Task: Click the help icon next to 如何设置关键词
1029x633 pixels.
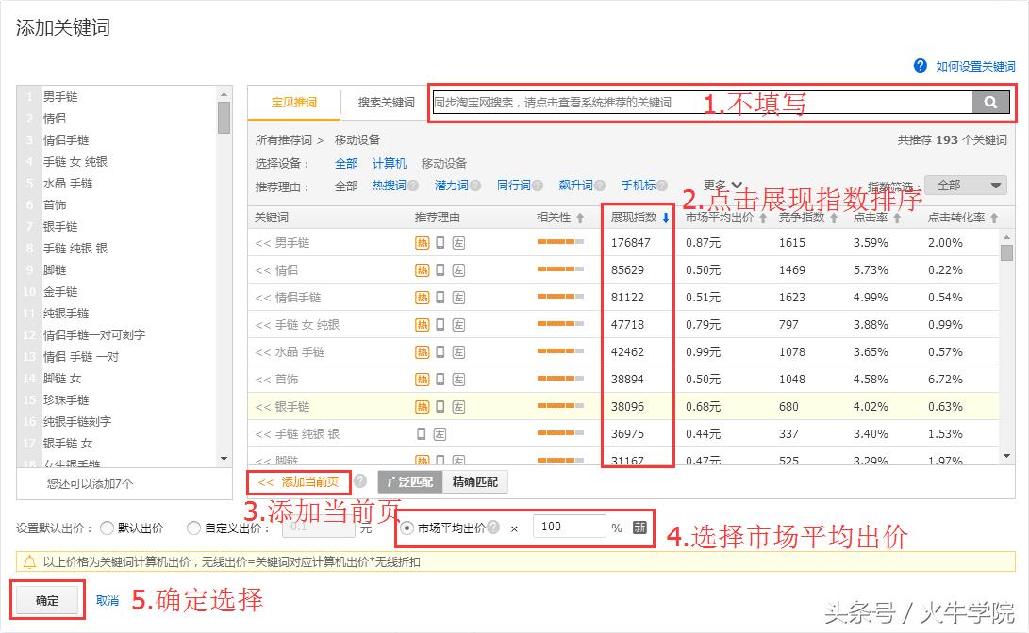Action: (919, 66)
